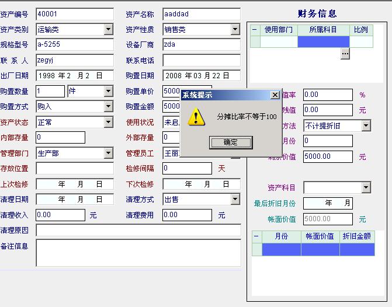Screen dimensions: 392x307
Task: Expand the depreciation method 不计提折旧 dropdown
Action: click(366, 125)
